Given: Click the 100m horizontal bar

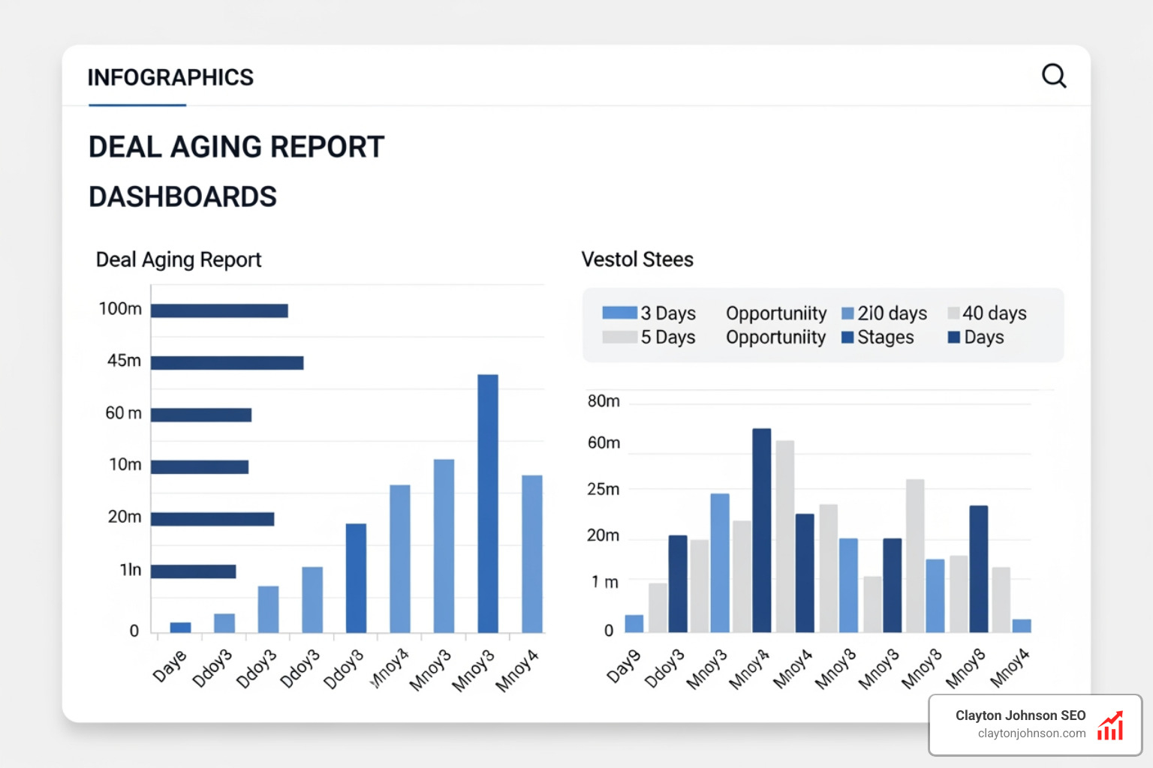Looking at the screenshot, I should tap(219, 309).
